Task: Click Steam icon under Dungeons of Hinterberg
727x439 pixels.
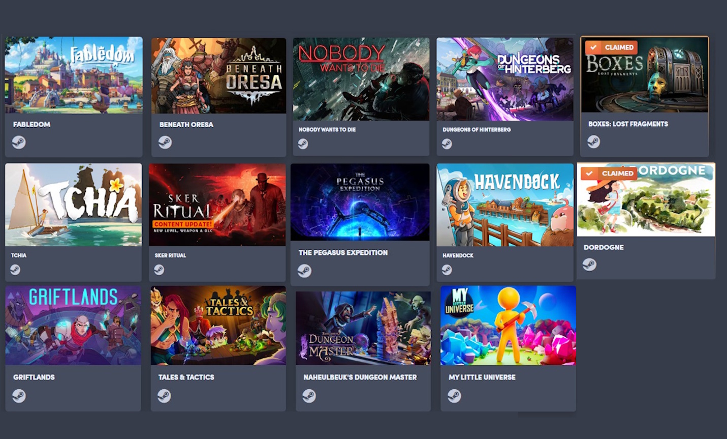Action: (447, 144)
